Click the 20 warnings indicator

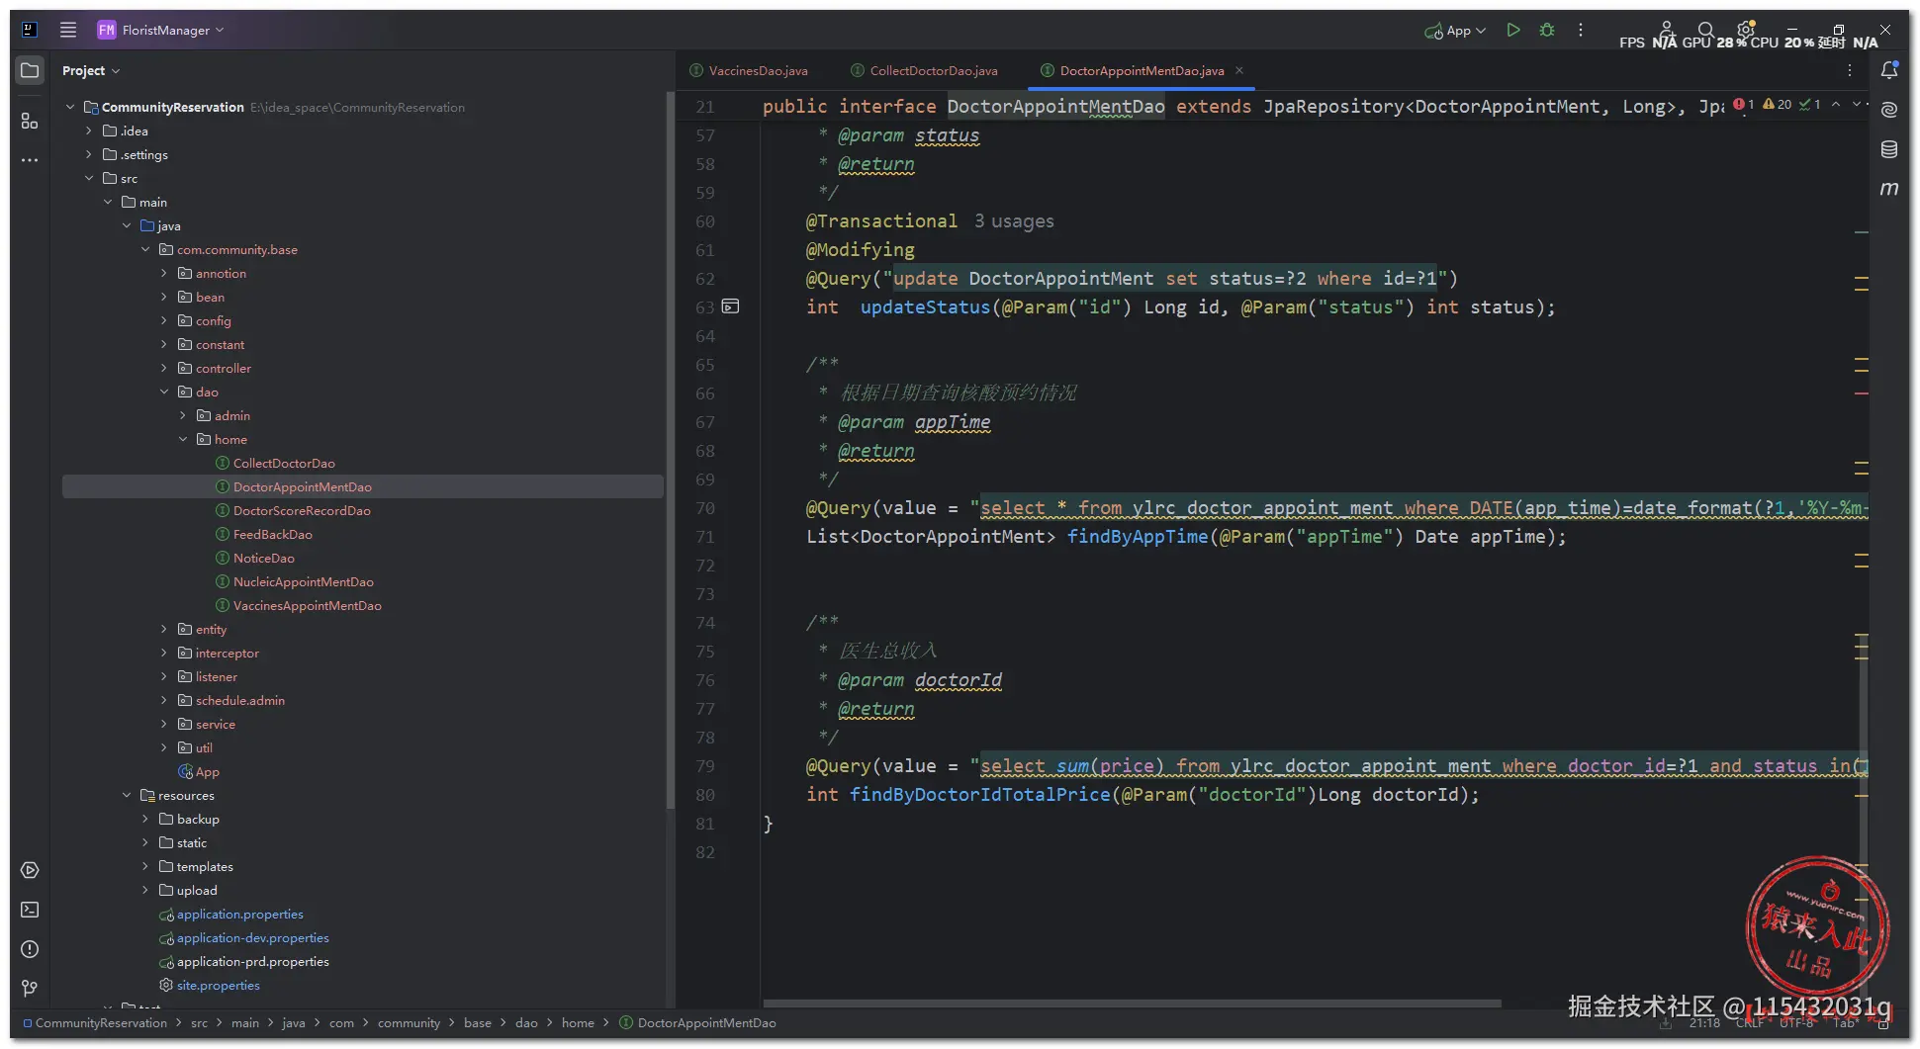1778,104
